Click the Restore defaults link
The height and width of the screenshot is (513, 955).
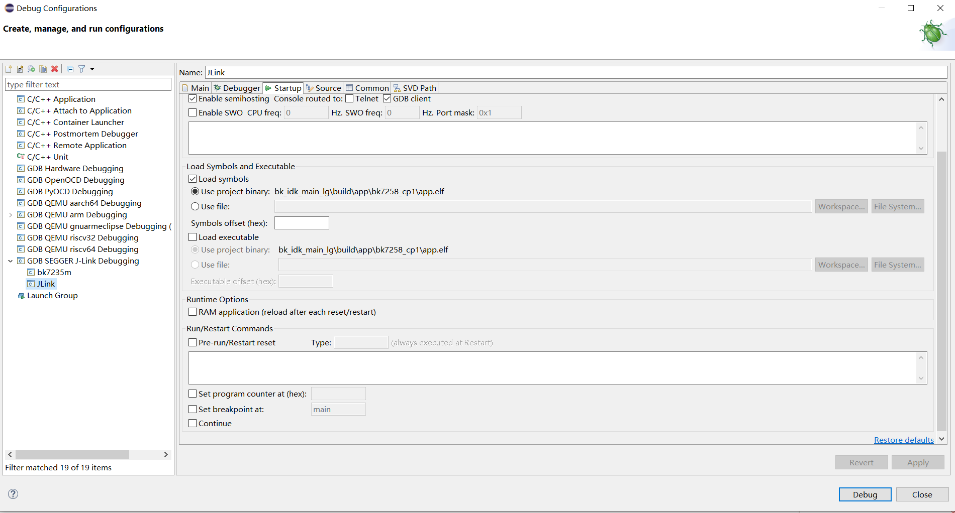tap(904, 440)
